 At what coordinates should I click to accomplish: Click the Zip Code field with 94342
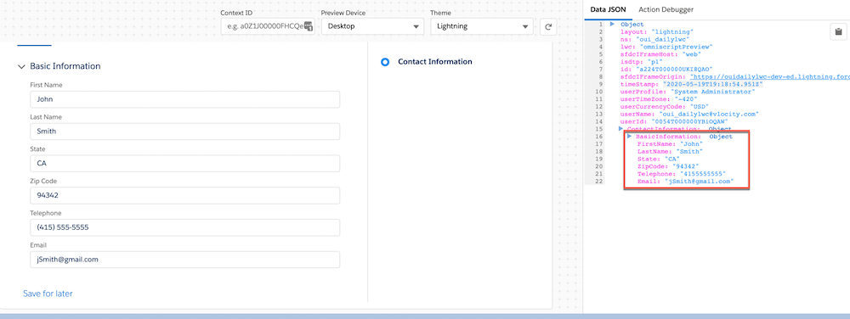click(x=184, y=195)
